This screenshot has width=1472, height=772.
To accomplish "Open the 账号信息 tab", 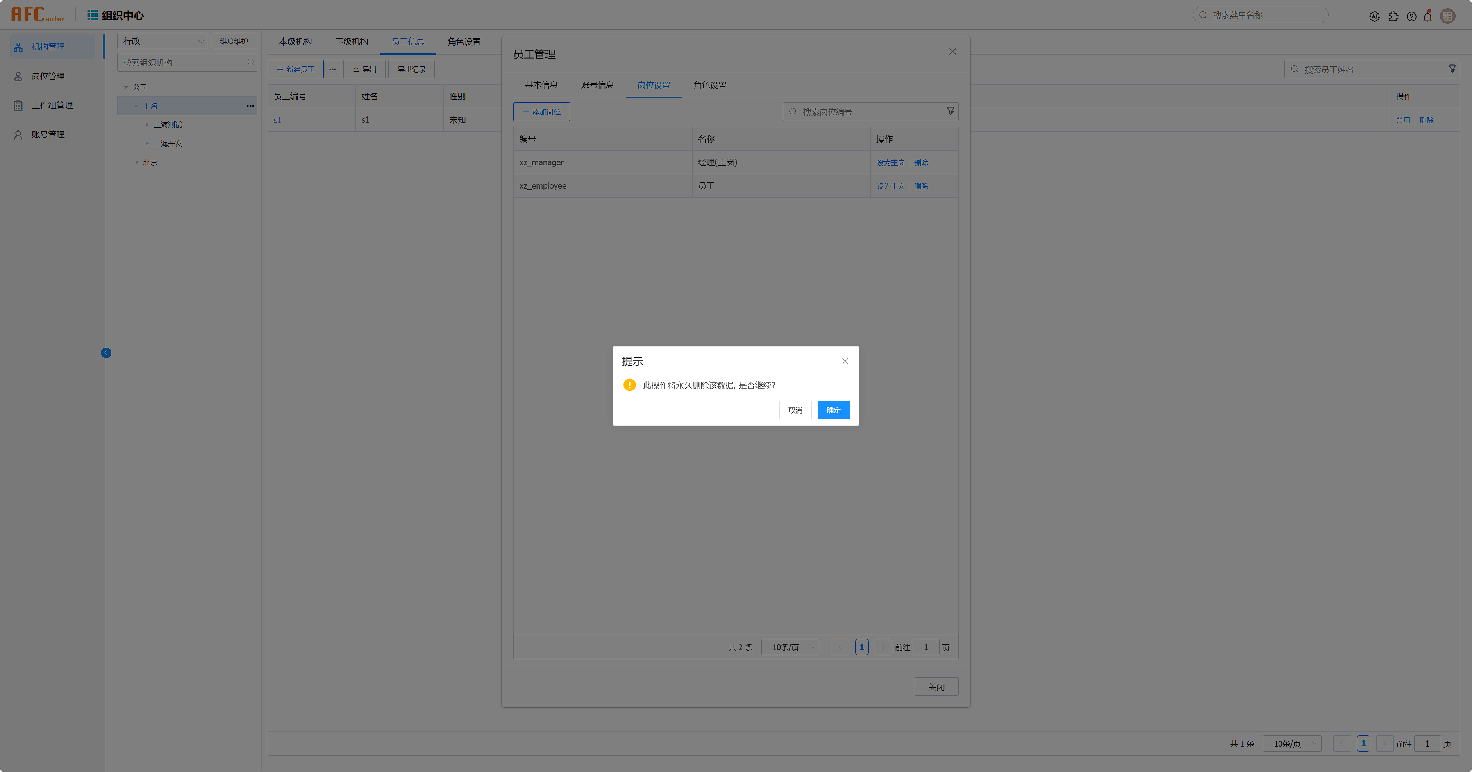I will tap(597, 85).
